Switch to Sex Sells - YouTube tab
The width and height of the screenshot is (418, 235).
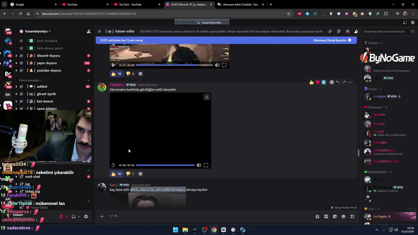click(137, 5)
